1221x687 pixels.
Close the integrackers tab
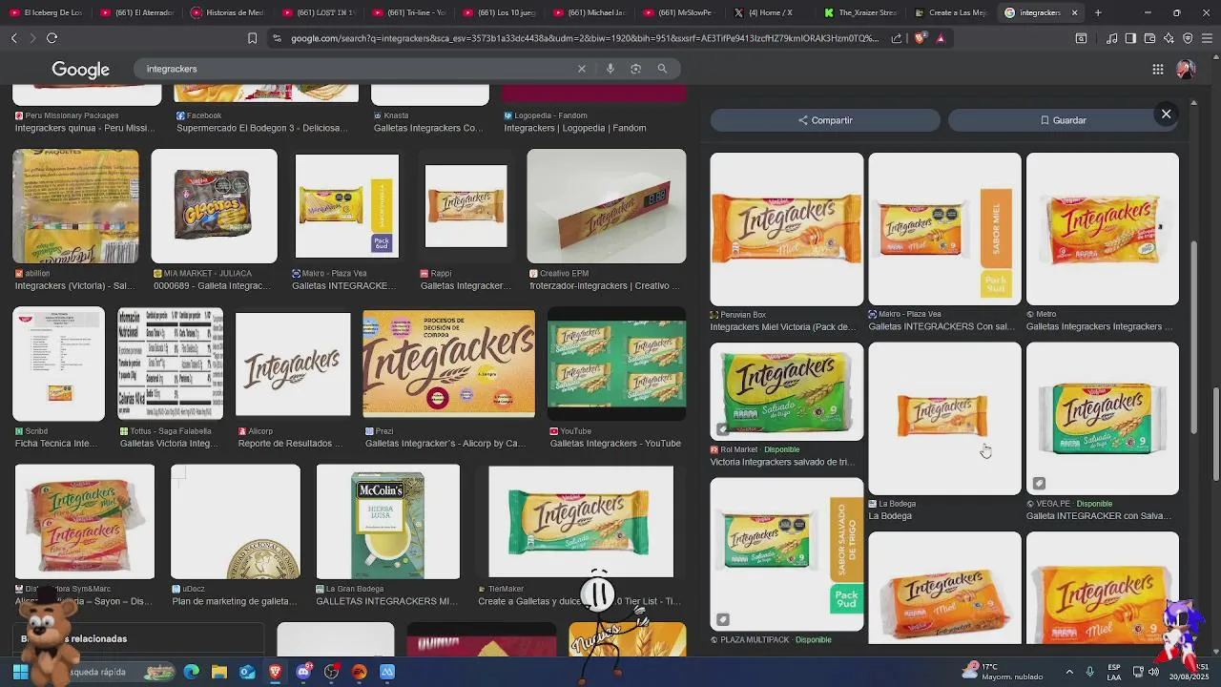(1074, 12)
